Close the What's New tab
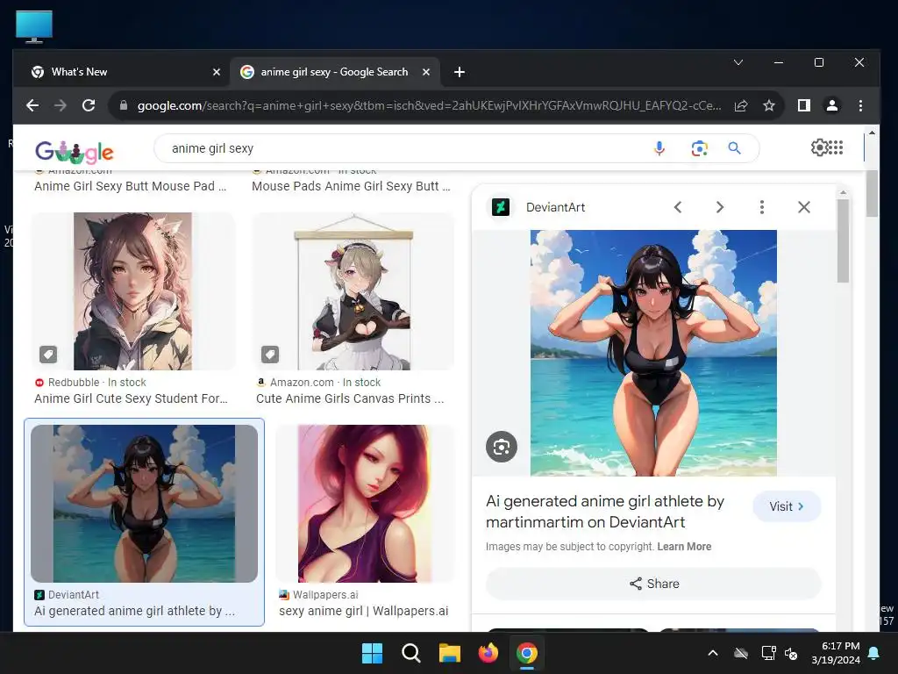This screenshot has height=674, width=898. pyautogui.click(x=217, y=72)
